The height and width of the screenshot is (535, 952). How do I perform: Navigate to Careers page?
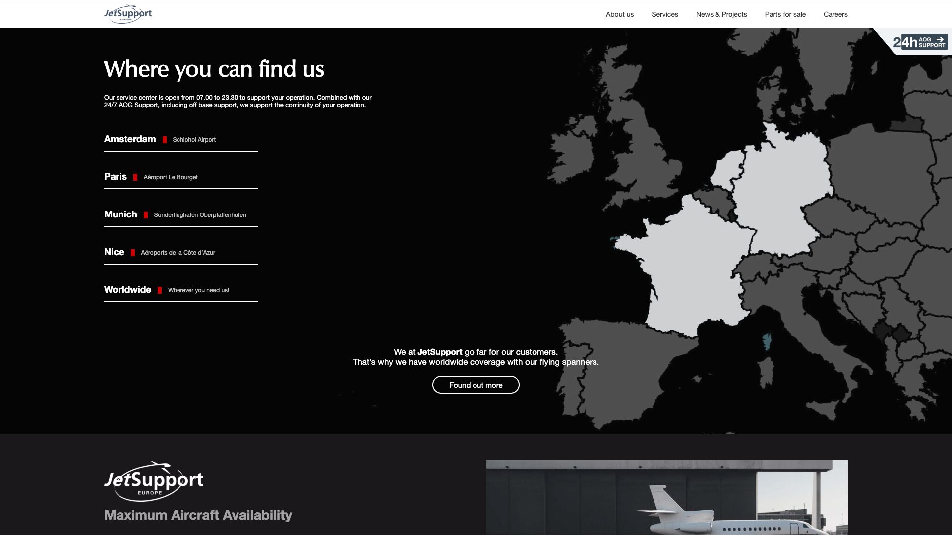pos(835,14)
